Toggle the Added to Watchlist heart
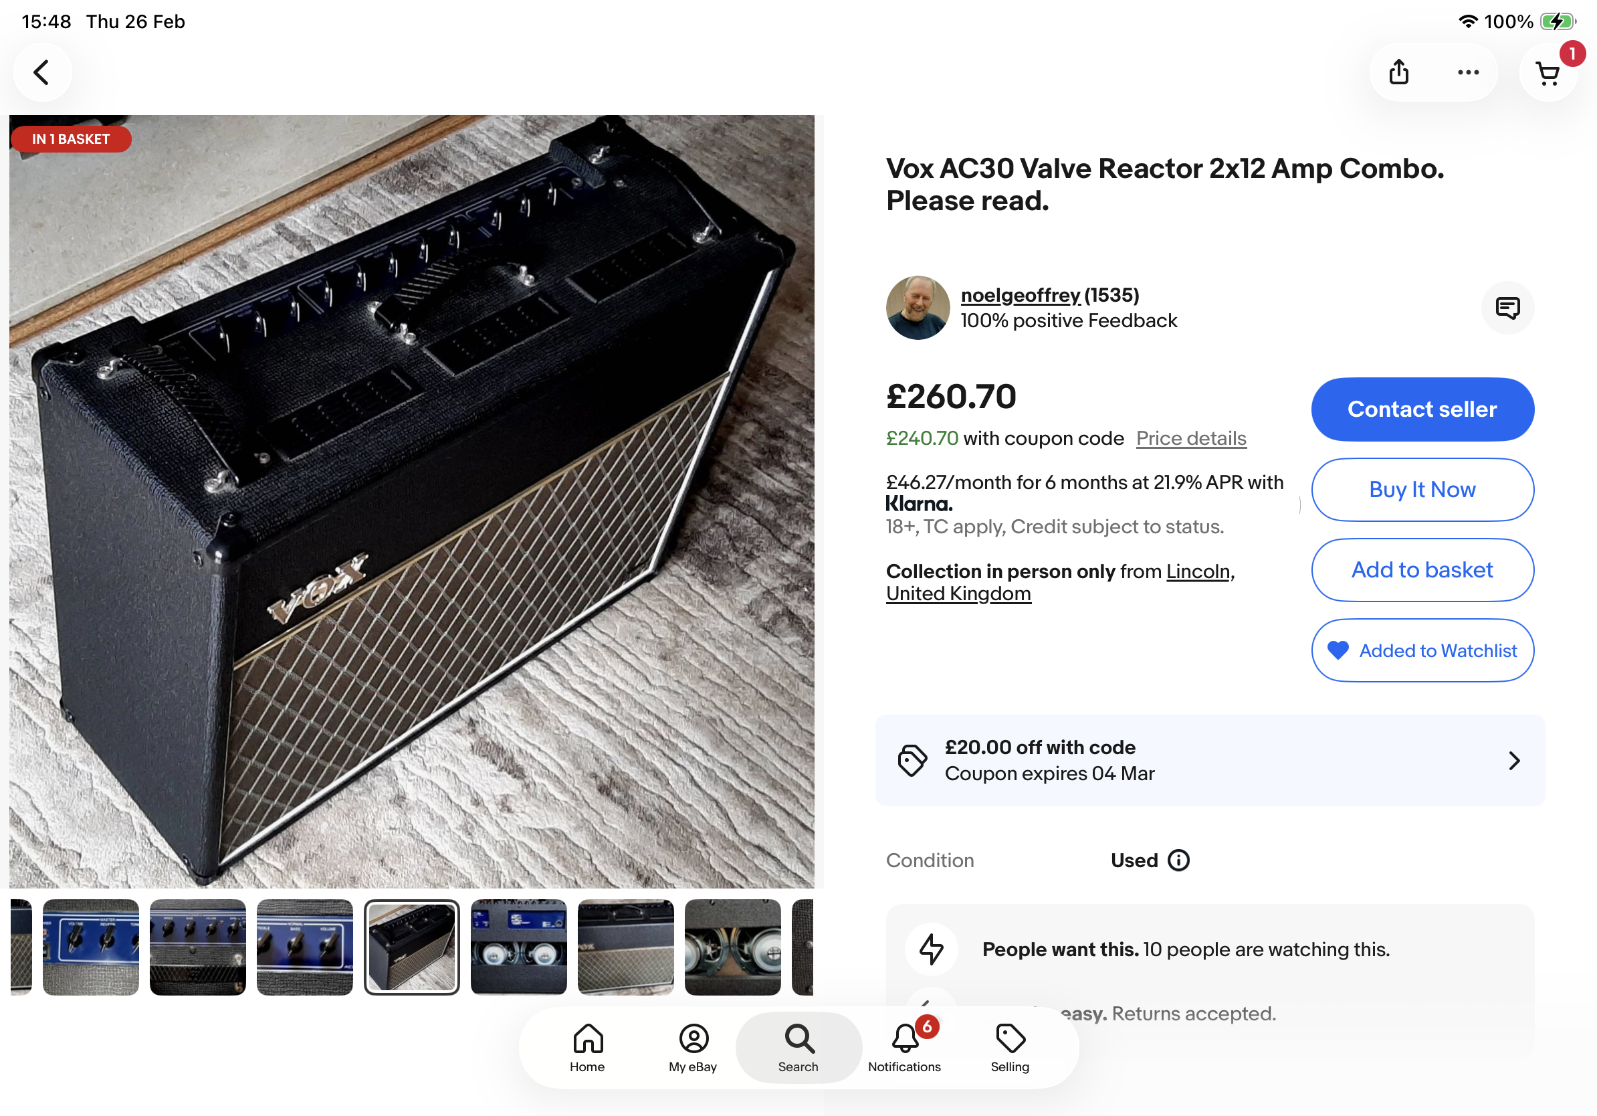 [x=1338, y=650]
